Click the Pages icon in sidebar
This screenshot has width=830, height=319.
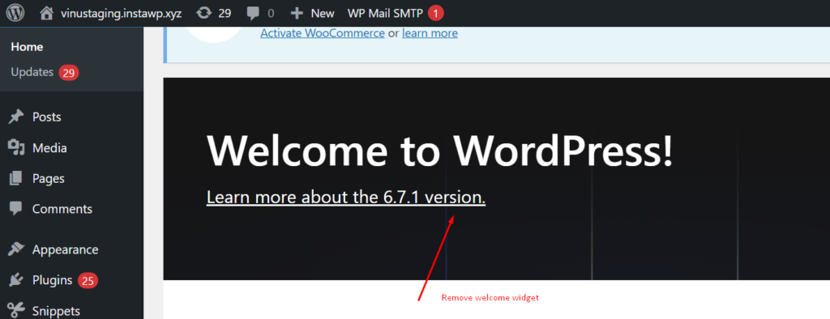pos(16,178)
